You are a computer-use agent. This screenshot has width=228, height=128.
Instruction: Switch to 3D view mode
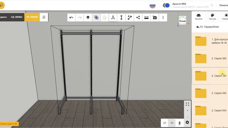pyautogui.click(x=172, y=123)
